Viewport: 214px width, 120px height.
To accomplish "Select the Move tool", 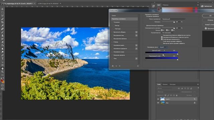I will [2, 9].
